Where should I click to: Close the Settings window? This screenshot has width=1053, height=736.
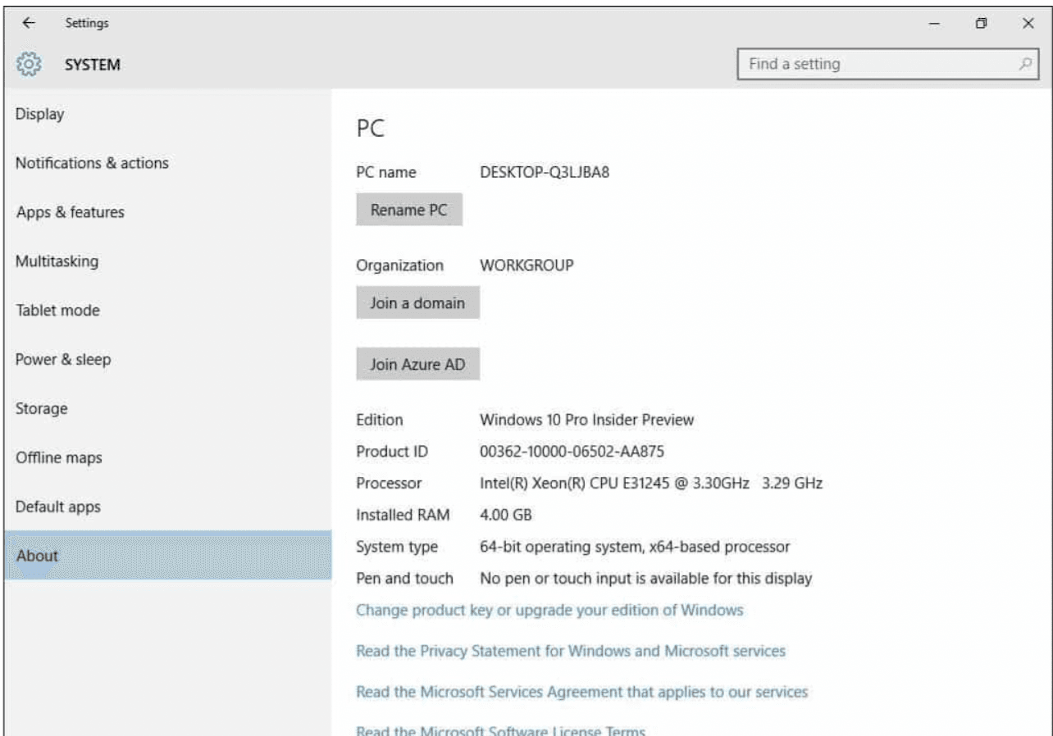(1028, 23)
